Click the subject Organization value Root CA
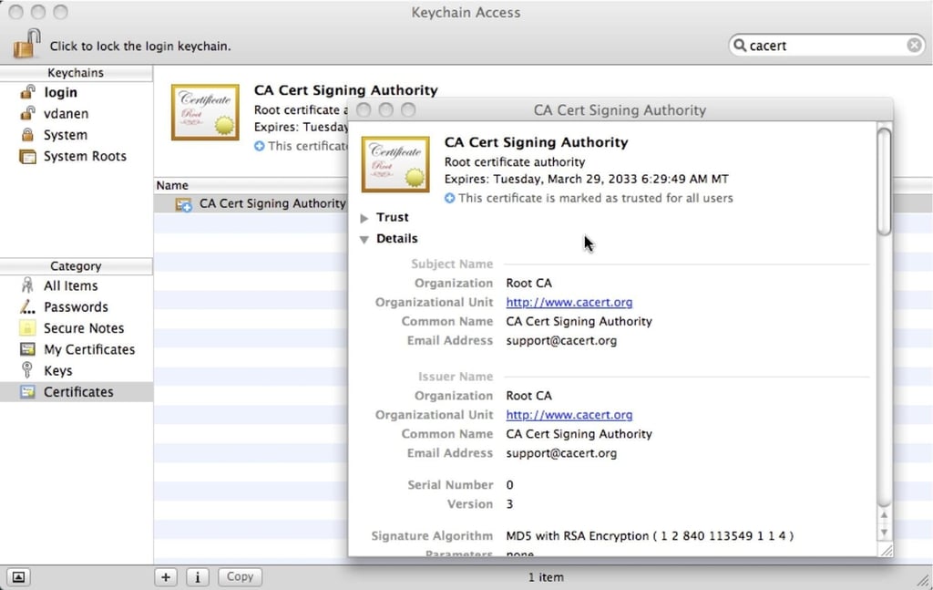The image size is (933, 590). [x=529, y=284]
